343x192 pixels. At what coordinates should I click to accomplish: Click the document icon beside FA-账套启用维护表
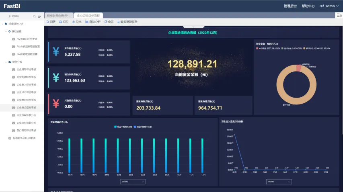pyautogui.click(x=13, y=39)
